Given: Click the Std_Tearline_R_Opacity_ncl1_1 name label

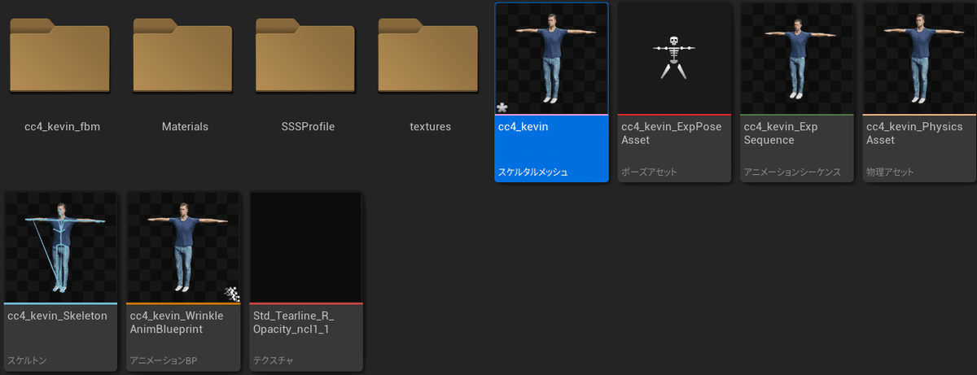Looking at the screenshot, I should point(293,322).
